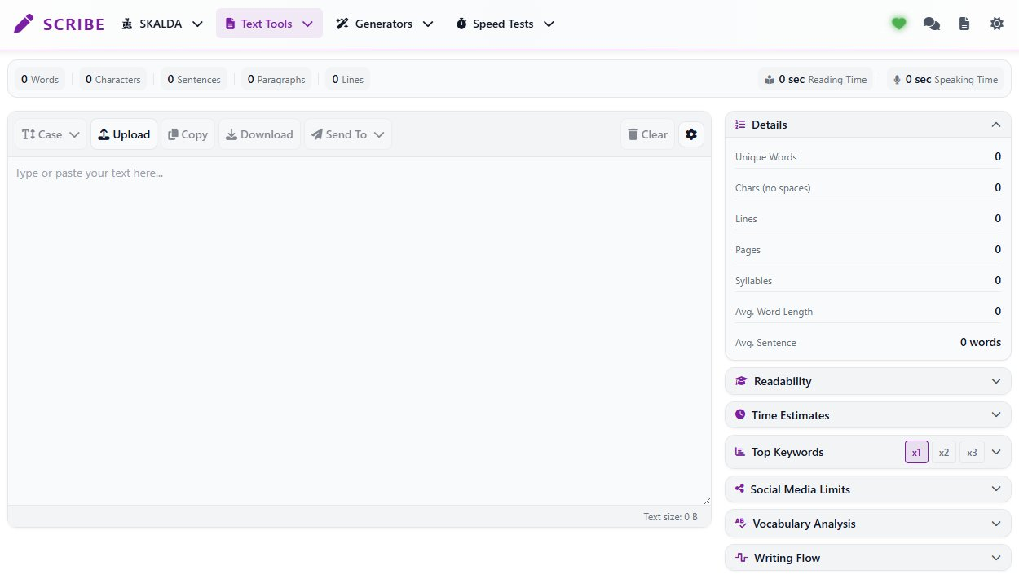Click the editor settings gear beside Clear

(690, 134)
